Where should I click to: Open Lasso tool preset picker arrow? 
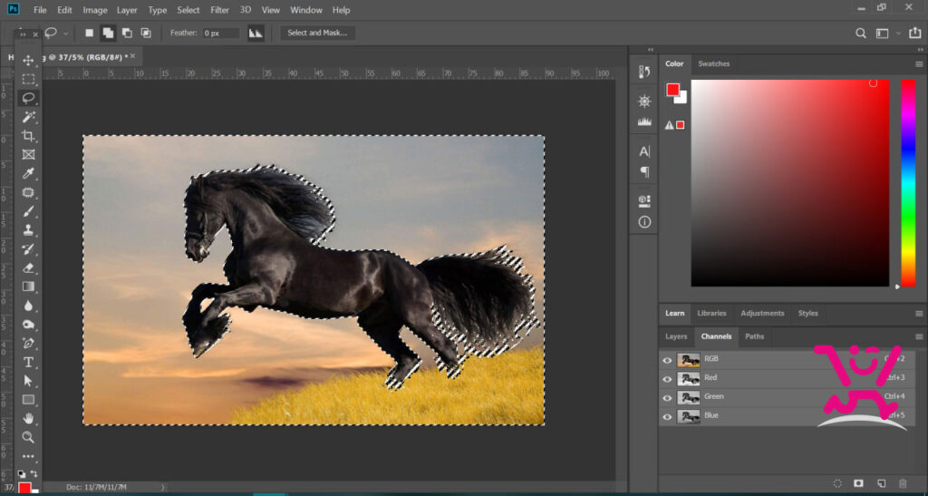tap(65, 34)
